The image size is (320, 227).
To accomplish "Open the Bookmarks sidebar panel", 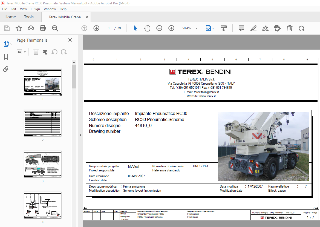I will [6, 57].
